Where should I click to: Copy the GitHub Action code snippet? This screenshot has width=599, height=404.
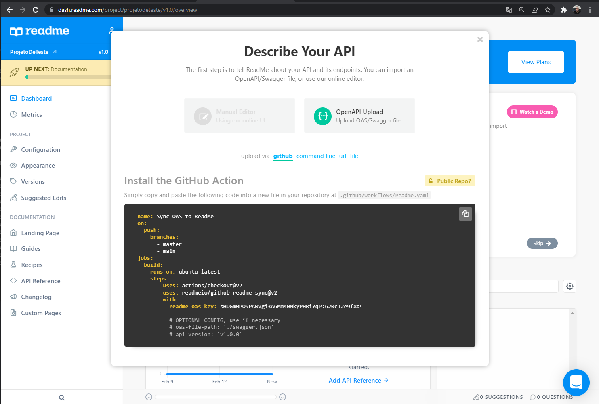pos(465,214)
